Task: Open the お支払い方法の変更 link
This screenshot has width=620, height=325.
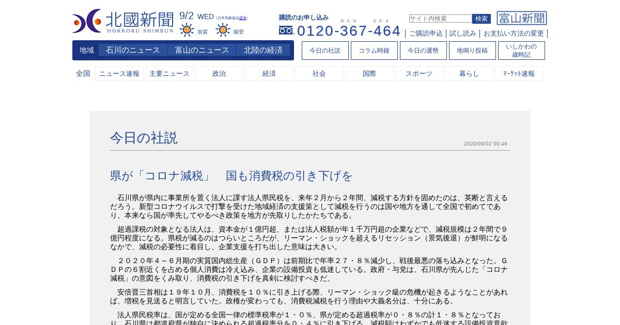Action: point(514,34)
